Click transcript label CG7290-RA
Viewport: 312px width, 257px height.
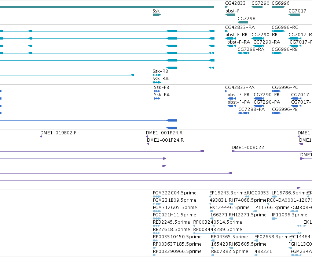(x=267, y=42)
